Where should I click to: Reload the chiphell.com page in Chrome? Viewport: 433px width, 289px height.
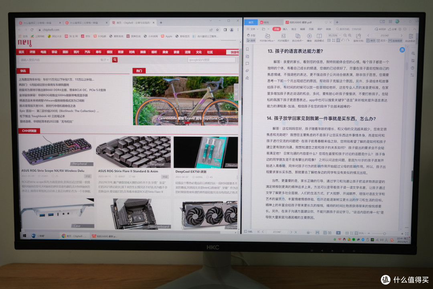pos(32,30)
